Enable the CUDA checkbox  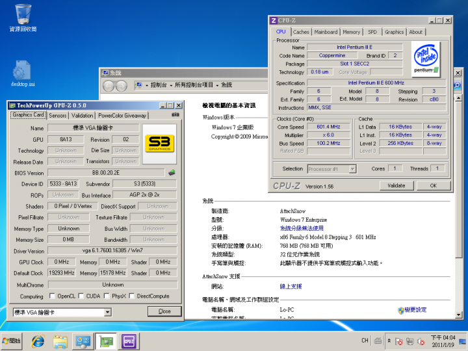click(81, 296)
